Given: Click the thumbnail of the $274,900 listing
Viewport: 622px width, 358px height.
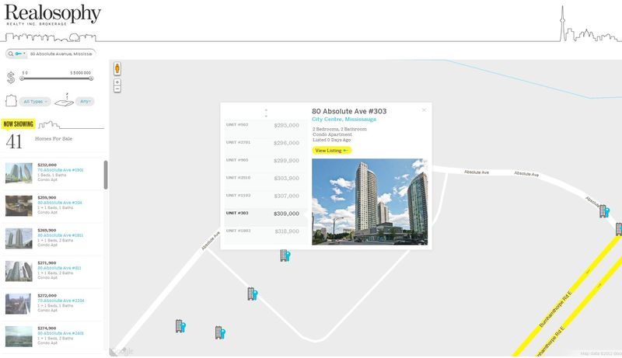Looking at the screenshot, I should point(19,336).
